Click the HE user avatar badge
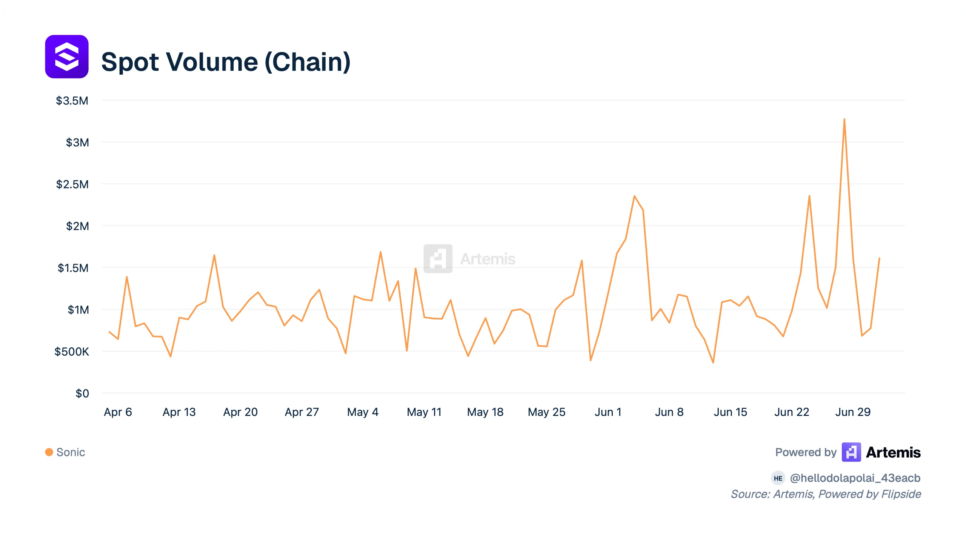This screenshot has width=966, height=543. tap(778, 478)
